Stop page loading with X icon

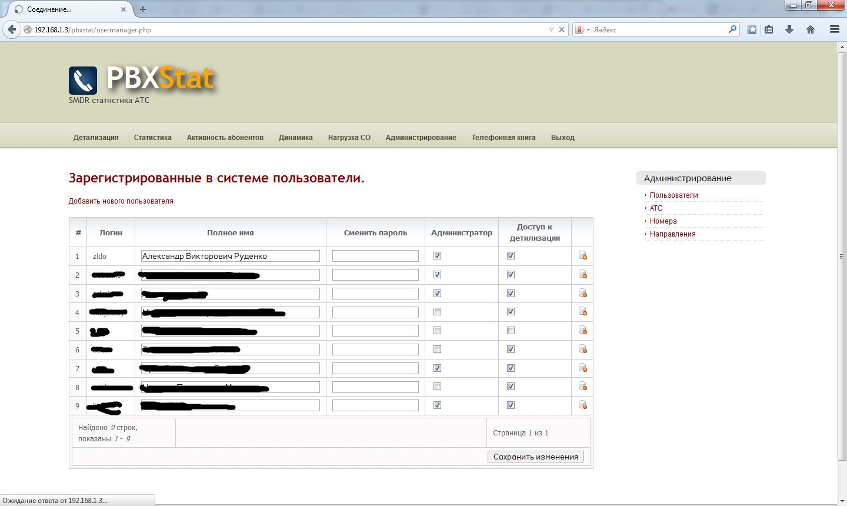(562, 29)
